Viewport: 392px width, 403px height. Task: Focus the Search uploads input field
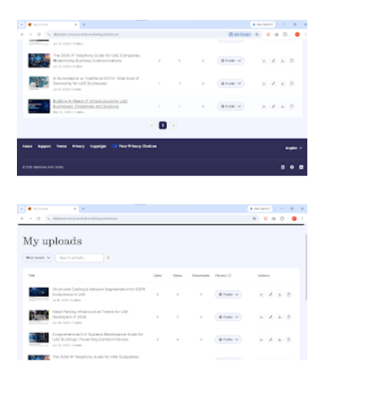point(80,258)
